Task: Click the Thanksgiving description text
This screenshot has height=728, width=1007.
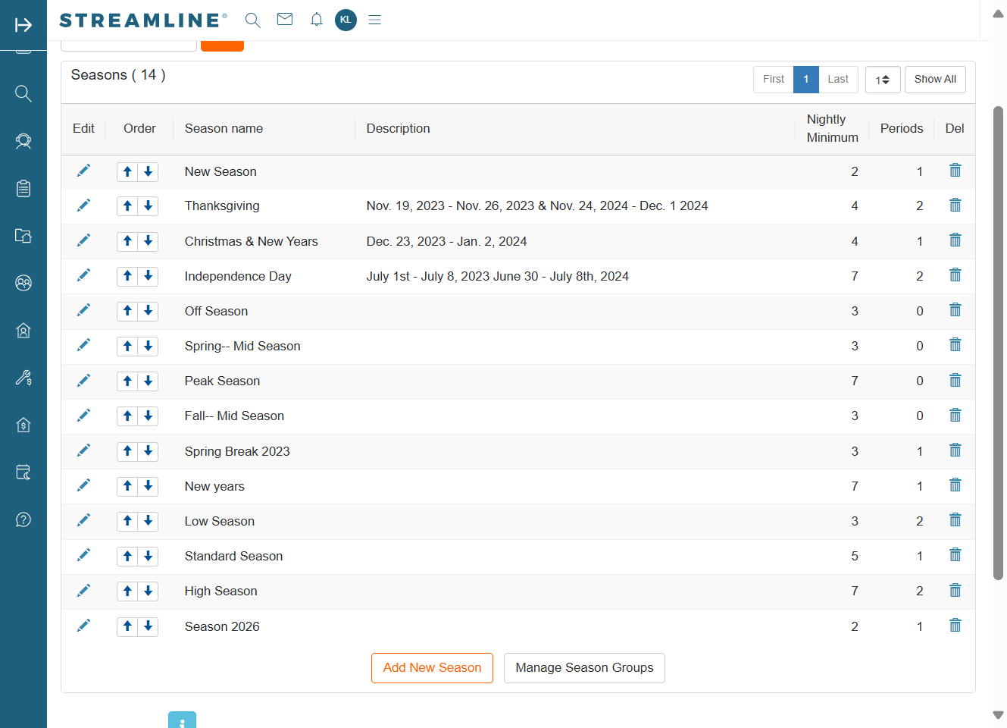Action: pyautogui.click(x=537, y=206)
